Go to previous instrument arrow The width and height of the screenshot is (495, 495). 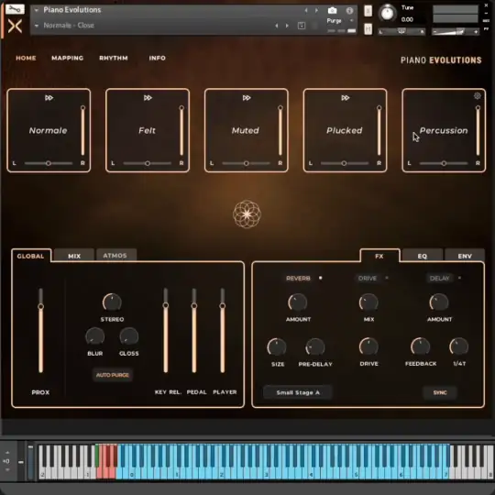[x=306, y=10]
